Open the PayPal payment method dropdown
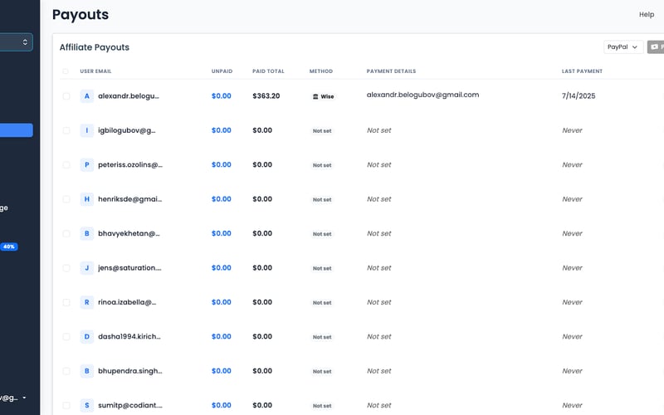This screenshot has height=415, width=664. (623, 47)
